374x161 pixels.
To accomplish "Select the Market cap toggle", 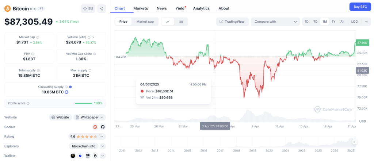I will point(145,22).
